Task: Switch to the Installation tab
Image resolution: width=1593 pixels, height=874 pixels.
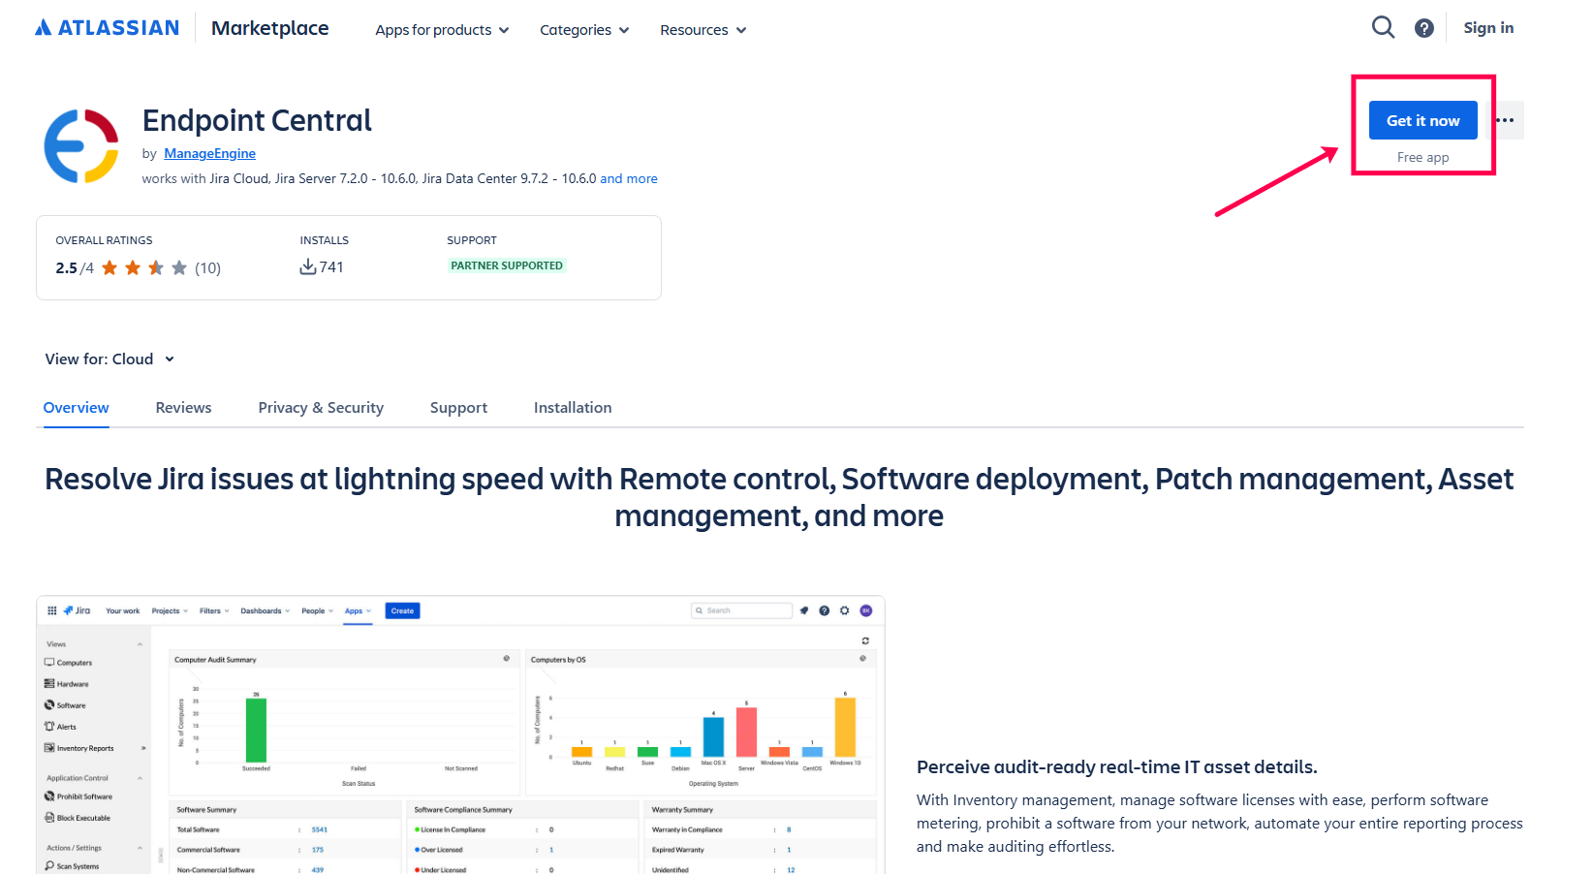Action: [x=573, y=408]
